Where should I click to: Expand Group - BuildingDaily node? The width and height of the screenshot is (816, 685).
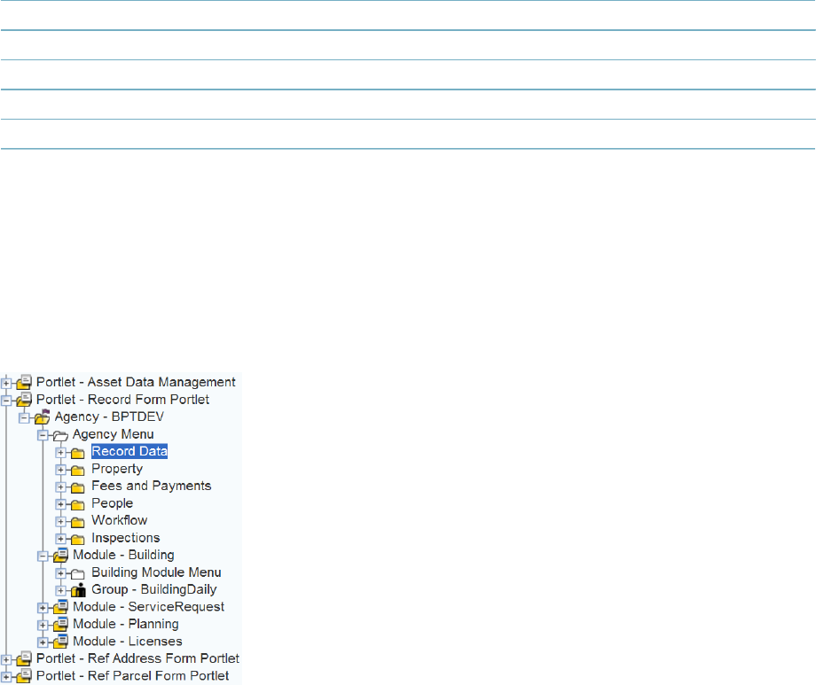click(61, 590)
